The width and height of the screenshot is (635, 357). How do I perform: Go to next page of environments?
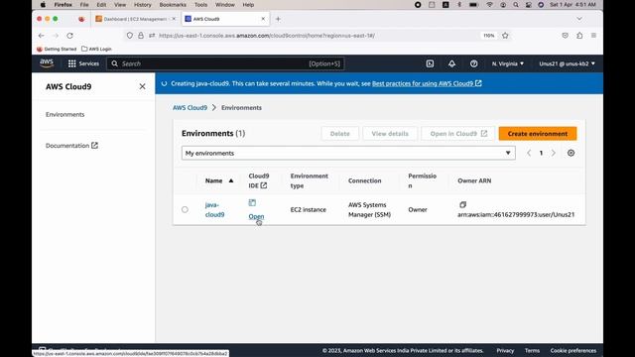click(x=554, y=153)
